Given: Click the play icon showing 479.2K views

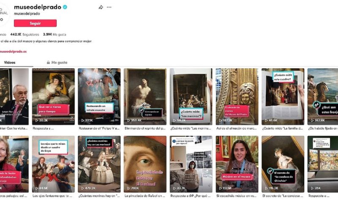Looking at the screenshot, I should click(x=82, y=188).
